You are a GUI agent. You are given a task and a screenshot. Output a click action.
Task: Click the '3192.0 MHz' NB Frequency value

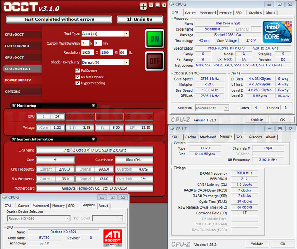268,160
